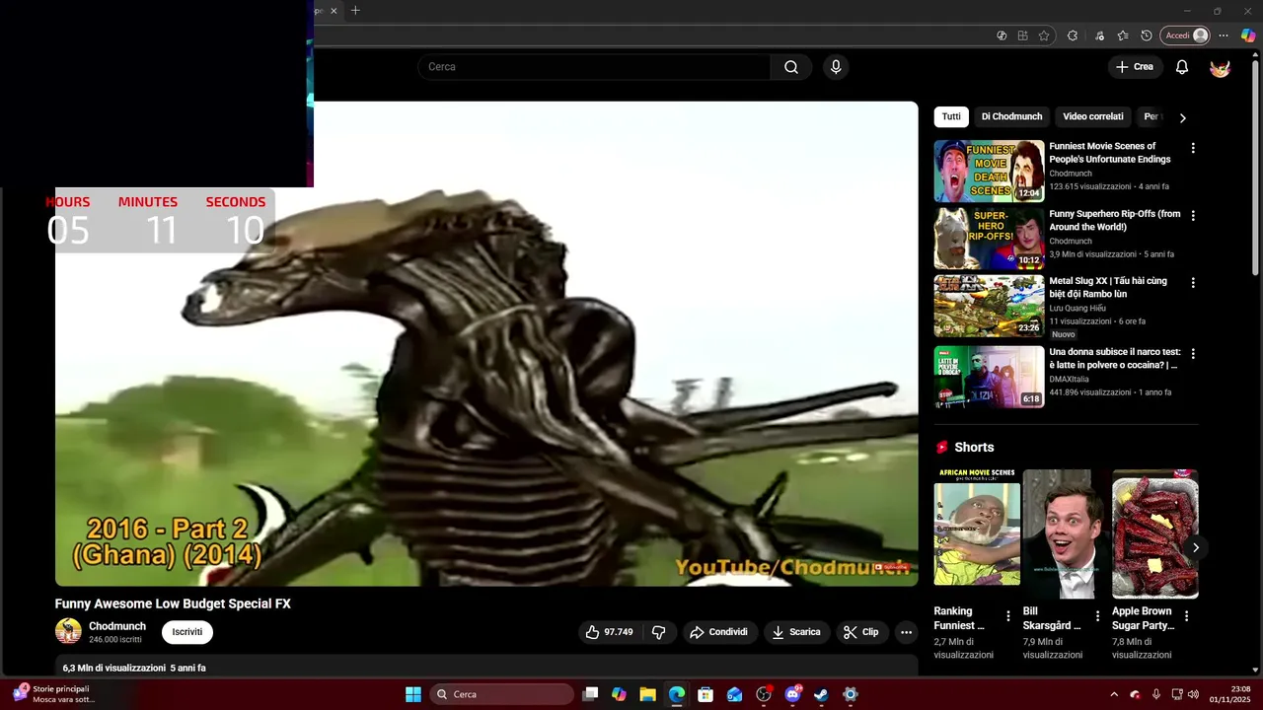Click the video player frame
This screenshot has width=1263, height=710.
click(x=486, y=344)
